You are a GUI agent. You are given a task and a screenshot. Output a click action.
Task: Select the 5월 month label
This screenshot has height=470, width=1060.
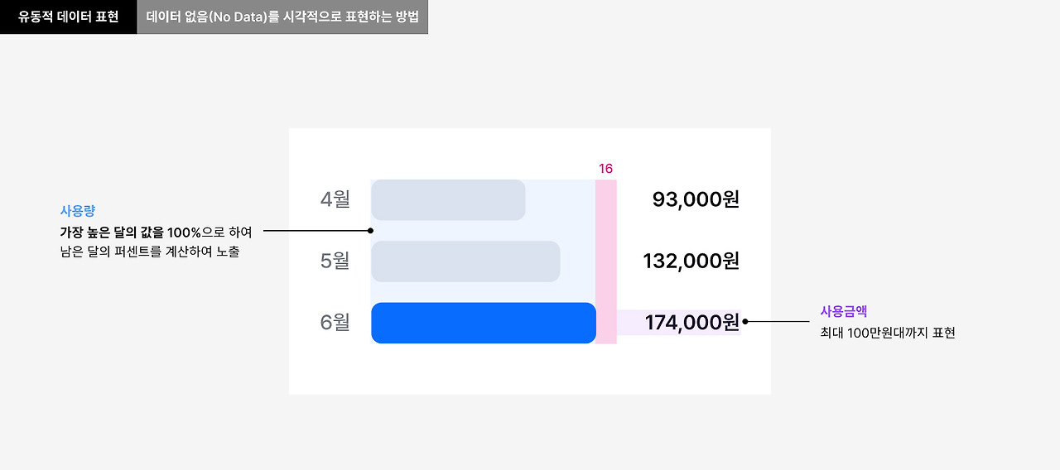tap(335, 261)
